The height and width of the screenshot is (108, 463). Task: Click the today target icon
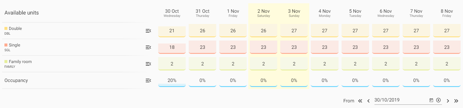click(438, 100)
